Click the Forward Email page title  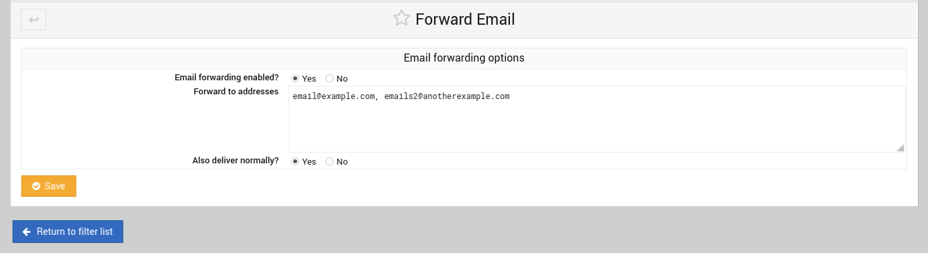(x=465, y=19)
